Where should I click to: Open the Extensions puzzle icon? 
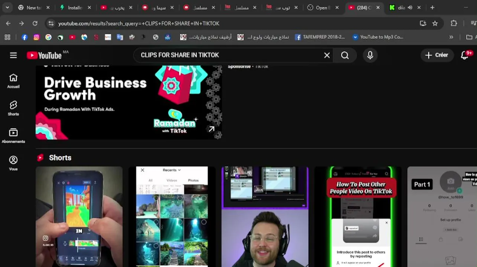pyautogui.click(x=454, y=23)
